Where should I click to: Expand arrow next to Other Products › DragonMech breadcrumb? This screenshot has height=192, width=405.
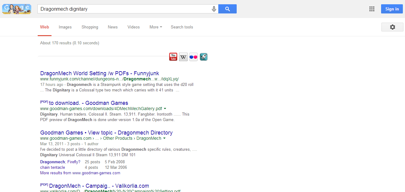164,138
